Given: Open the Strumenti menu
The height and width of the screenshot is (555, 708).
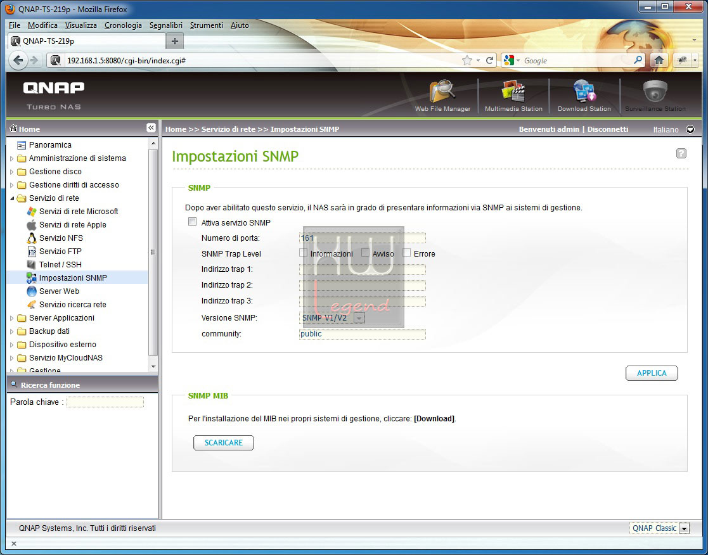Looking at the screenshot, I should 207,25.
